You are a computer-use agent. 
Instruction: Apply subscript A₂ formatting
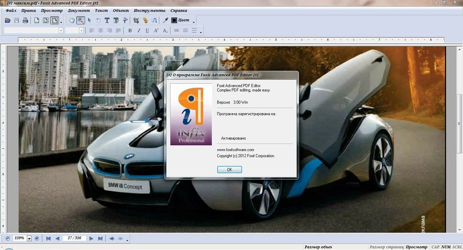pyautogui.click(x=165, y=30)
